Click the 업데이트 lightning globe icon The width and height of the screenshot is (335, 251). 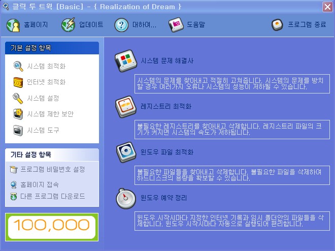(68, 25)
